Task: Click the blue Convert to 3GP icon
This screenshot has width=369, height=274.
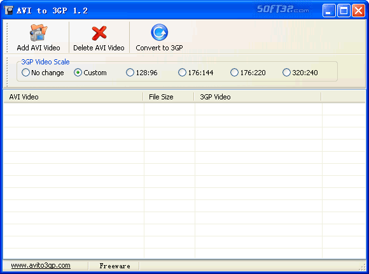Action: point(159,32)
